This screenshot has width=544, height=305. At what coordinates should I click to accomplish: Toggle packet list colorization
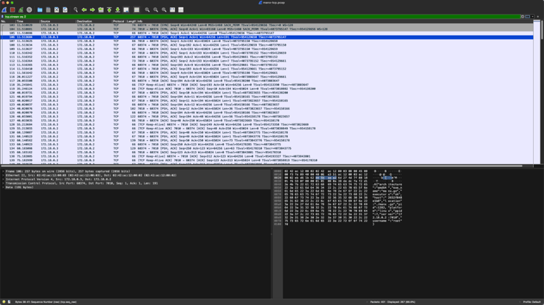(136, 10)
